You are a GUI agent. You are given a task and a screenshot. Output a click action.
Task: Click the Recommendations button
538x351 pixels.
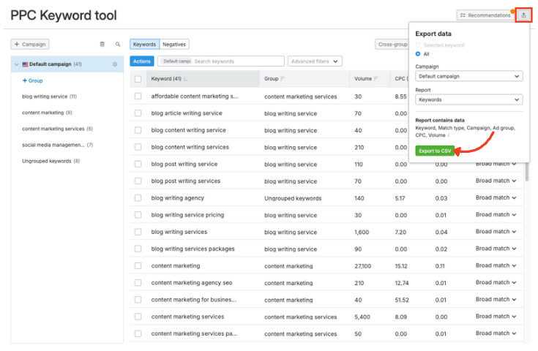click(x=485, y=15)
